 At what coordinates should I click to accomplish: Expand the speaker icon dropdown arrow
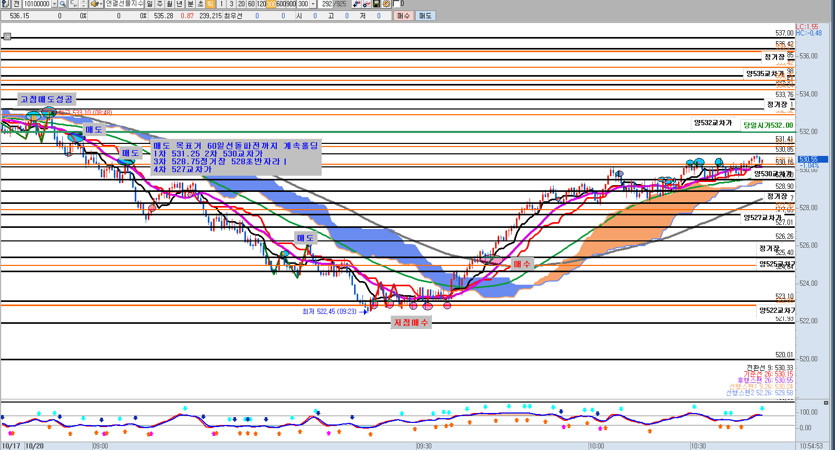pyautogui.click(x=100, y=4)
